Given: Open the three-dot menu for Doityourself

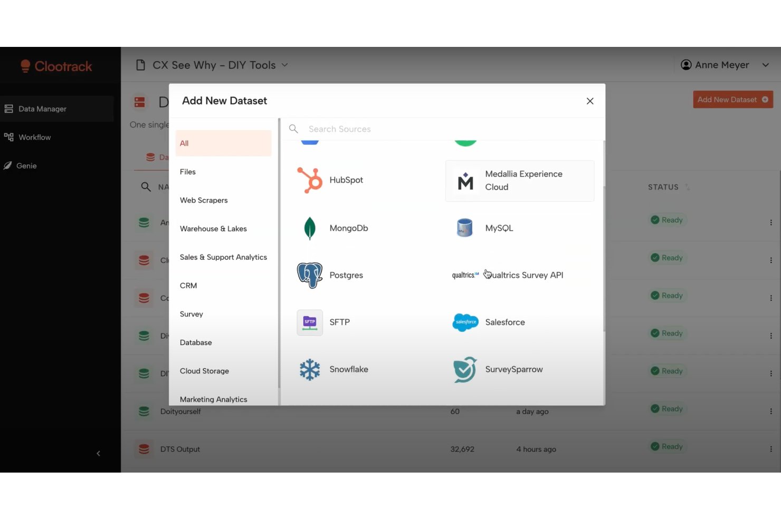Looking at the screenshot, I should 771,411.
